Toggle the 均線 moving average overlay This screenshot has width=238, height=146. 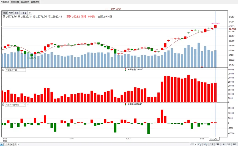tap(5, 13)
